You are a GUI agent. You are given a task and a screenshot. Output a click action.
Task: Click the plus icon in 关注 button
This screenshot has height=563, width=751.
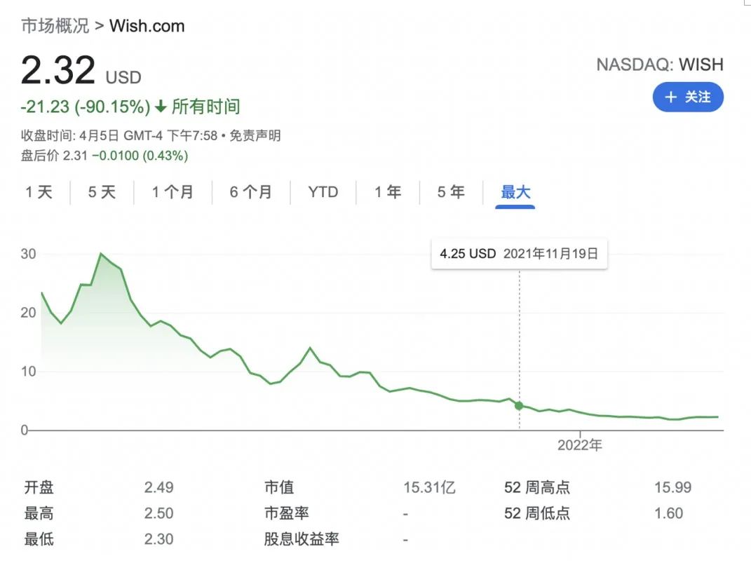[671, 97]
